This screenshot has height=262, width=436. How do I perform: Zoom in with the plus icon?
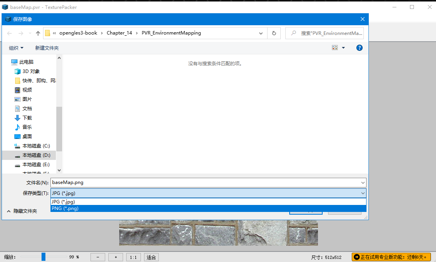[115, 257]
